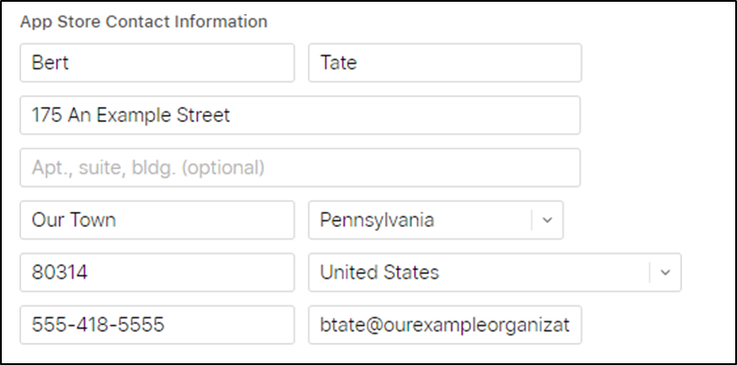The image size is (737, 365).
Task: Click the United States country selector text
Action: [380, 272]
